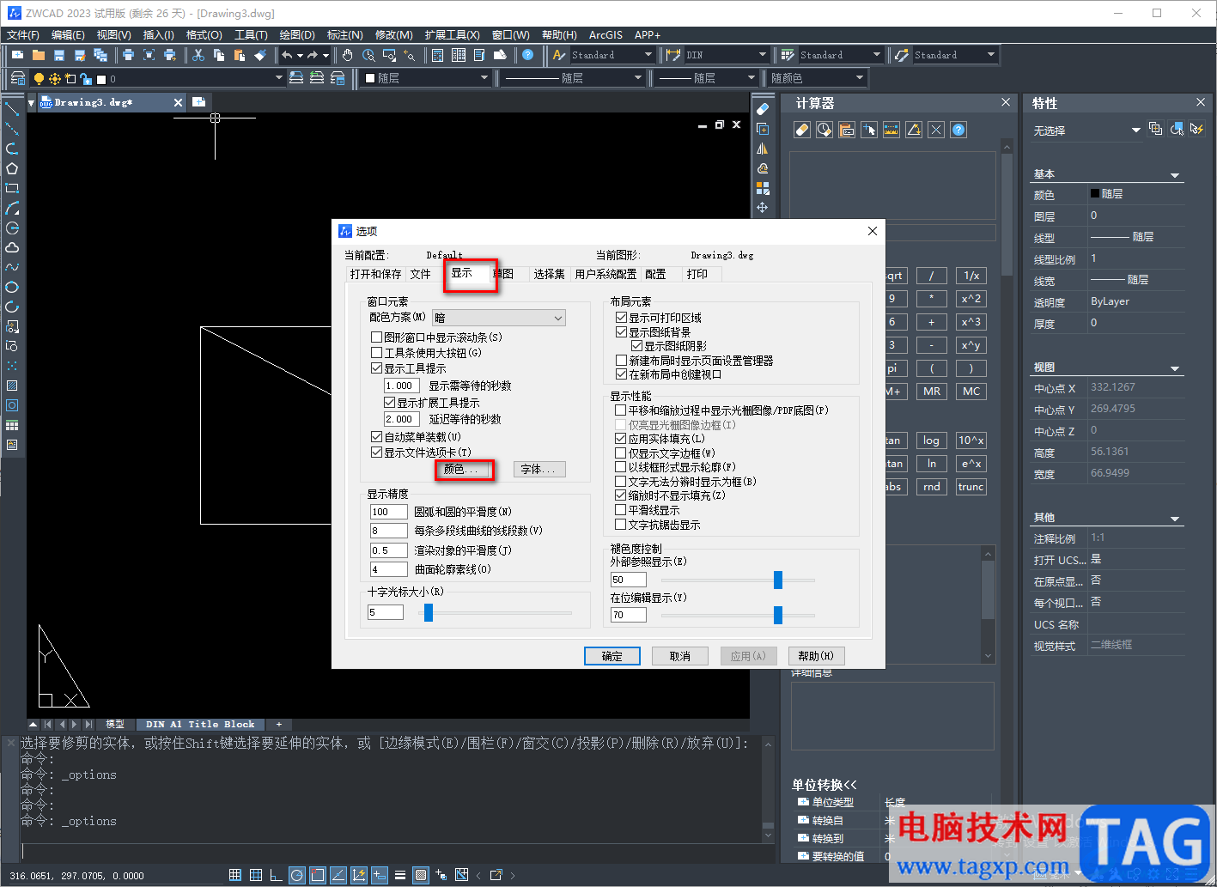
Task: Select the Move tool in modify toolbar
Action: pos(763,208)
